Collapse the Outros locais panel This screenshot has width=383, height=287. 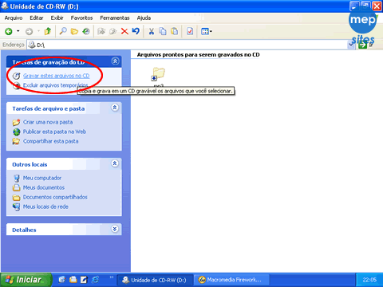[x=115, y=163]
